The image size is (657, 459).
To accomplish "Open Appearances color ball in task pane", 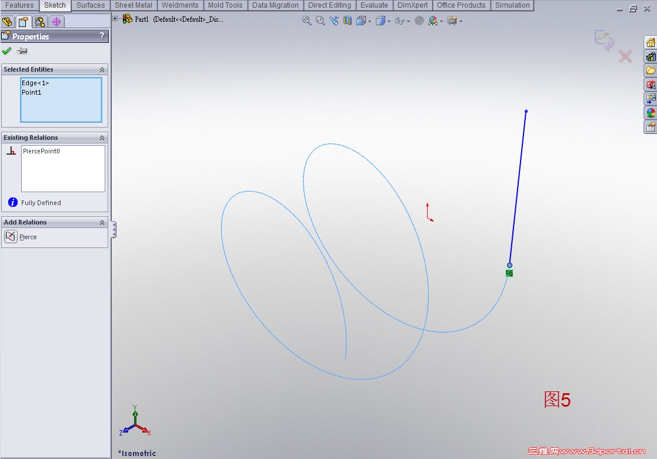I will click(x=651, y=113).
